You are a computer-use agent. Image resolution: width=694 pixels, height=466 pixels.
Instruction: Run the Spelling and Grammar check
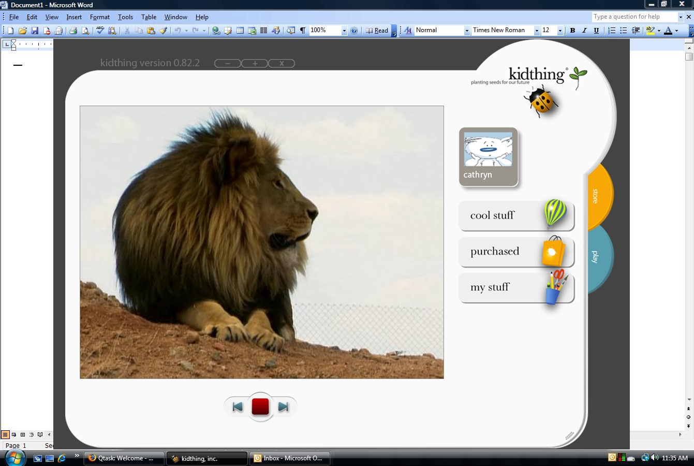(x=100, y=31)
